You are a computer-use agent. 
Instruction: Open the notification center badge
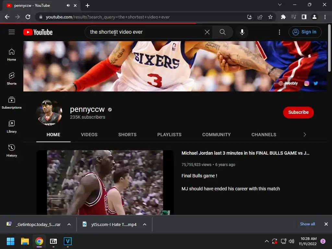[x=323, y=241]
